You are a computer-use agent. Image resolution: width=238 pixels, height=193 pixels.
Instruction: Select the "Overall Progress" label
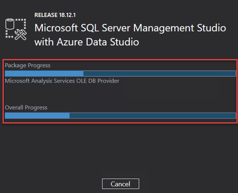pos(26,107)
